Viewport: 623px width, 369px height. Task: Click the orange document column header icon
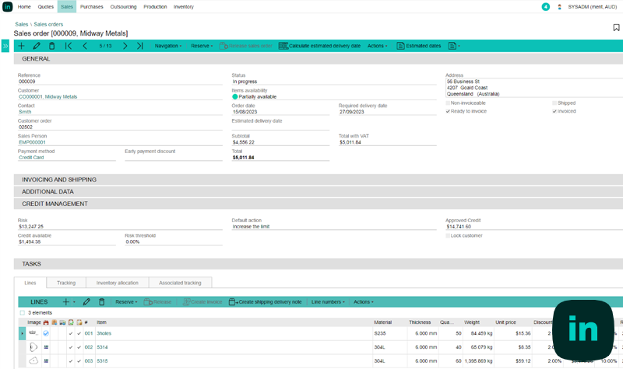pos(79,322)
